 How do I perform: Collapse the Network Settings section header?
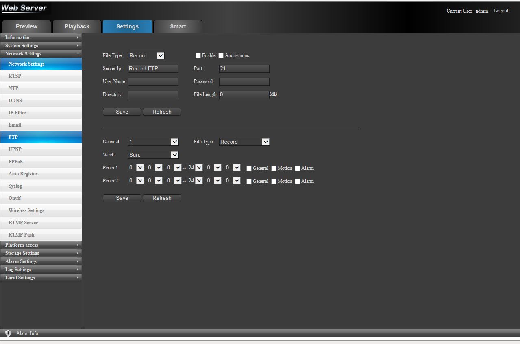pyautogui.click(x=41, y=54)
